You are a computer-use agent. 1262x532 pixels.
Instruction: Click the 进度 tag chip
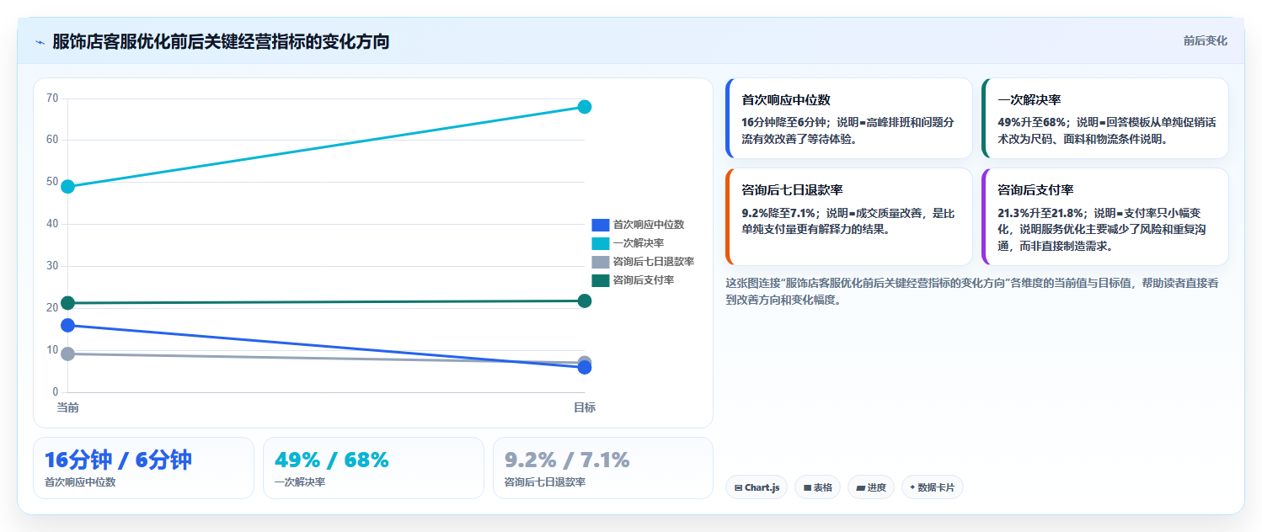tap(871, 487)
